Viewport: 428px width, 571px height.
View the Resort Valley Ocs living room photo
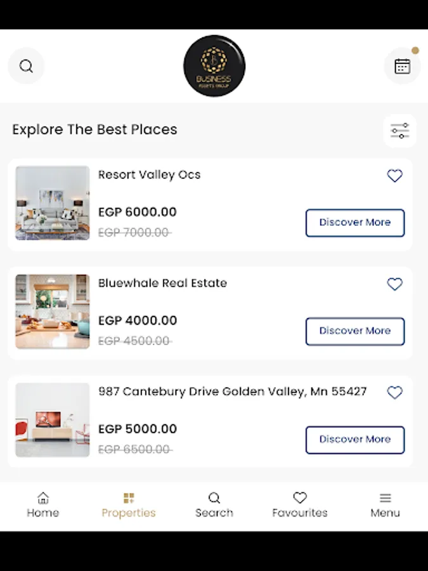(53, 203)
